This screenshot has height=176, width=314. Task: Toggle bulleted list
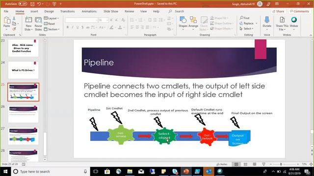click(x=132, y=20)
